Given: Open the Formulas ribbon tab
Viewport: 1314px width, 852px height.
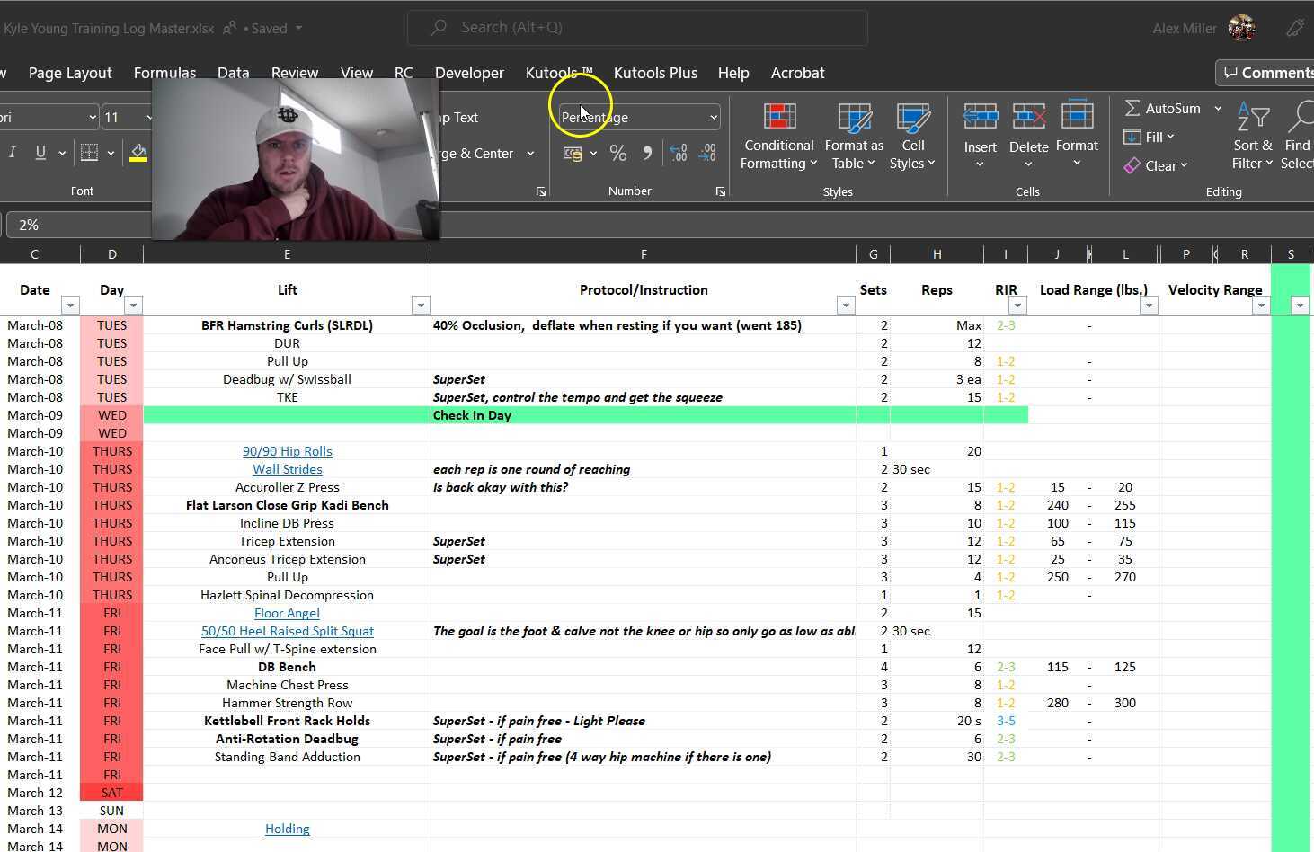Looking at the screenshot, I should pyautogui.click(x=164, y=73).
